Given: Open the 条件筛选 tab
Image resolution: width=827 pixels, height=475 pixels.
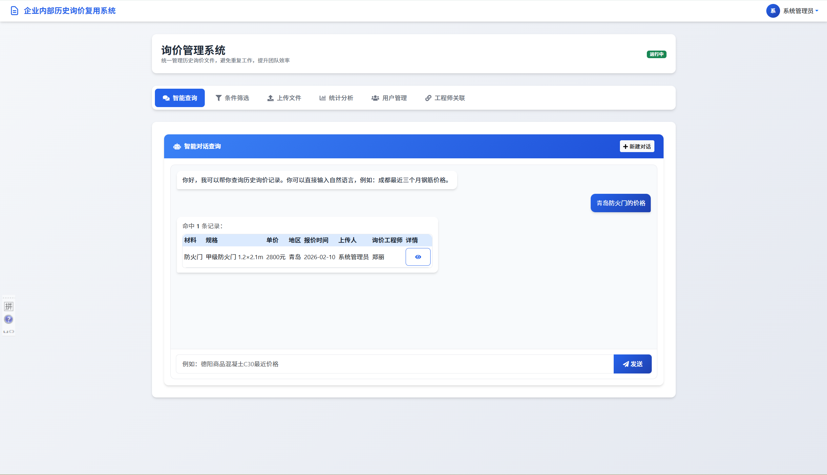Looking at the screenshot, I should click(232, 98).
